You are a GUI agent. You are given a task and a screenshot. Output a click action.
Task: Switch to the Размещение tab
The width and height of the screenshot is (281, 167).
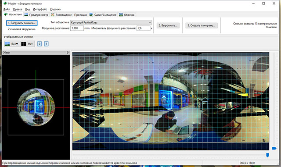click(x=61, y=15)
